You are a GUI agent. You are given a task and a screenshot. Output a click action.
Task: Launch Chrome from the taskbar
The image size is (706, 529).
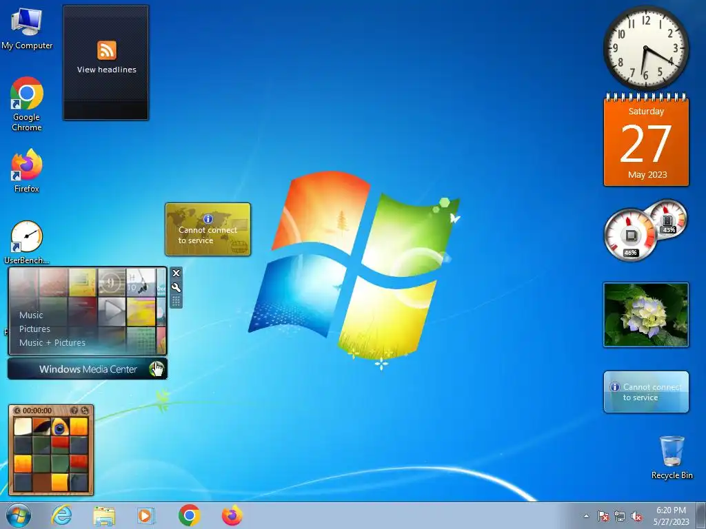point(189,515)
